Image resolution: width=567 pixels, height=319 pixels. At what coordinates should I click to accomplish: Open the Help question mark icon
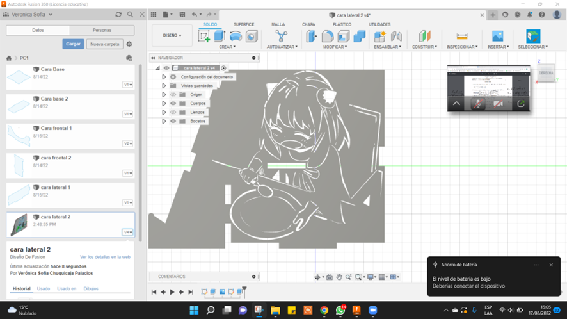[x=541, y=15]
